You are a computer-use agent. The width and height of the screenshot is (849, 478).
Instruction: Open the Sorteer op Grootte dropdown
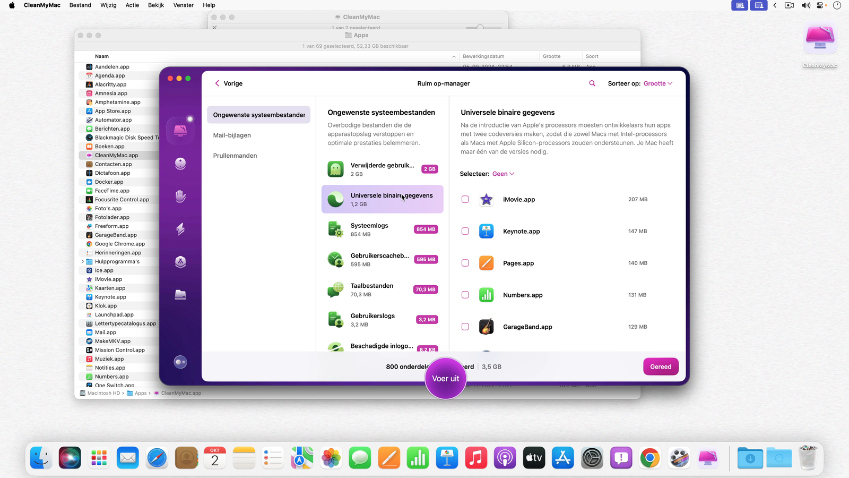pos(658,84)
